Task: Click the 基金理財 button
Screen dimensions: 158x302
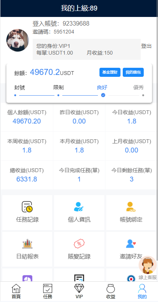Action: coord(110,72)
